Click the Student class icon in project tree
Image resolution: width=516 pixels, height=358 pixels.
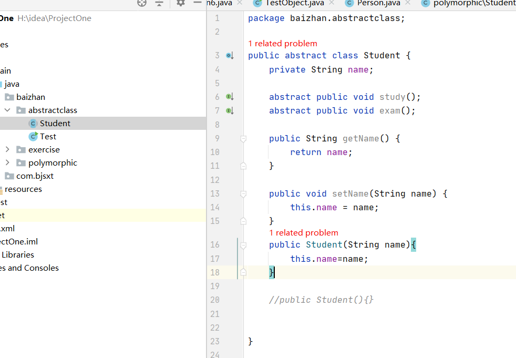pos(33,124)
